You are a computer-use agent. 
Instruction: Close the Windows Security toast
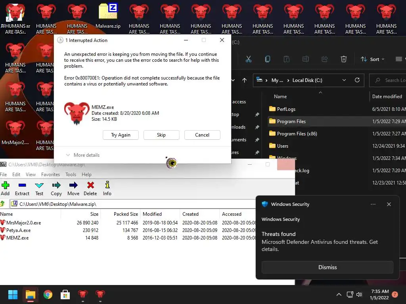(389, 204)
